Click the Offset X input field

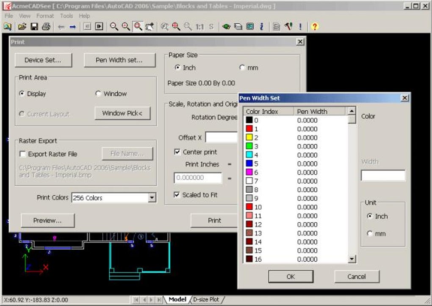coord(221,137)
